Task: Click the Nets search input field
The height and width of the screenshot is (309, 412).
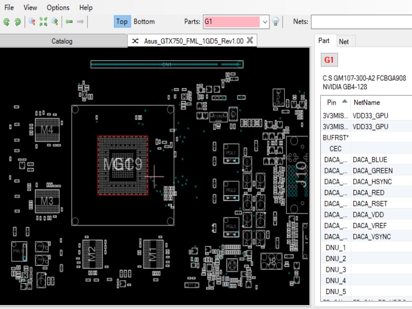Action: [x=362, y=22]
